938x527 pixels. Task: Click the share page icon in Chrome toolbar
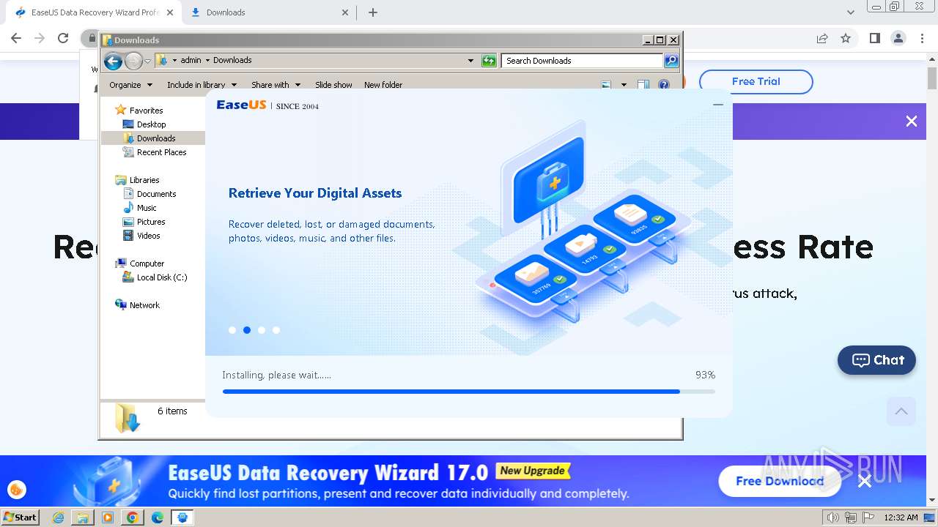[x=822, y=38]
